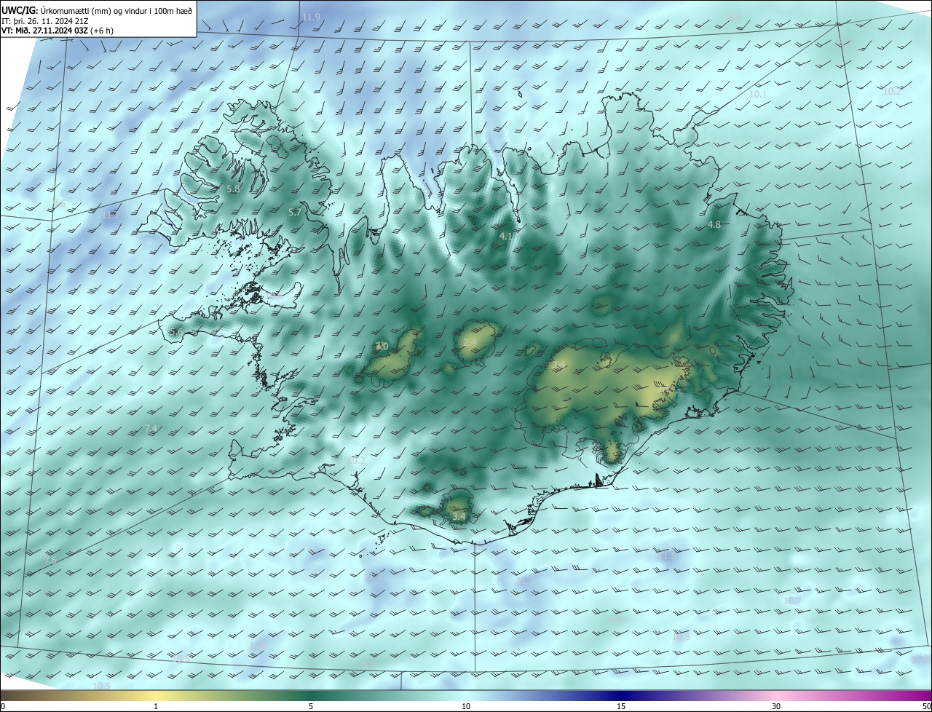Click the 4.8 value label

(714, 225)
